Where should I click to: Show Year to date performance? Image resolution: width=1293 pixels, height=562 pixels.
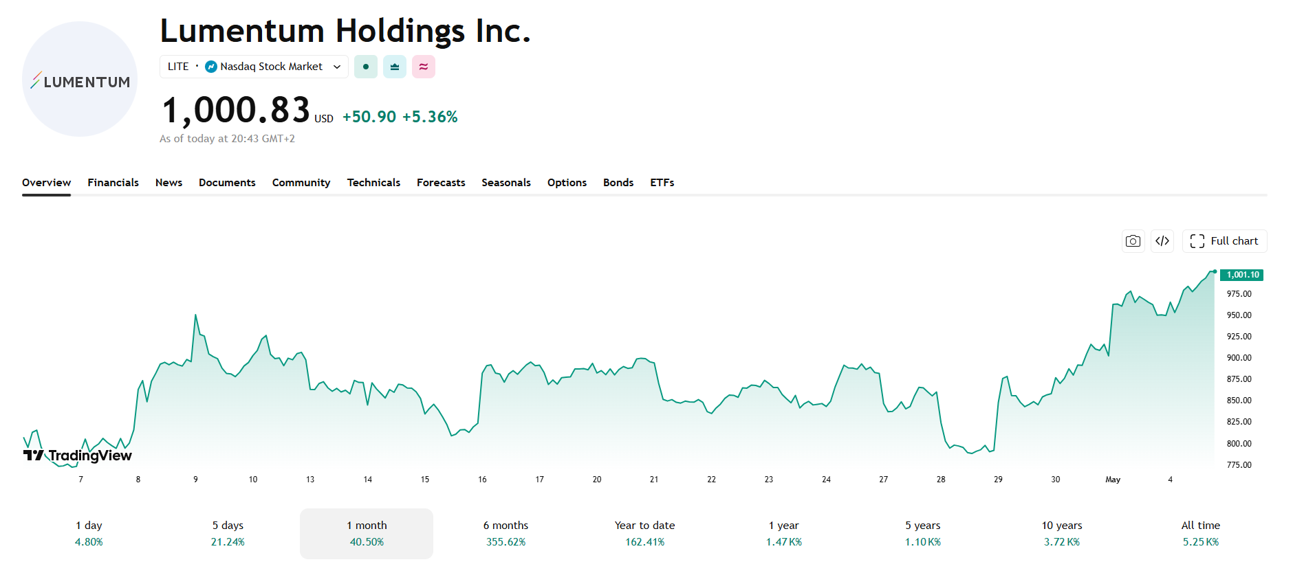645,533
